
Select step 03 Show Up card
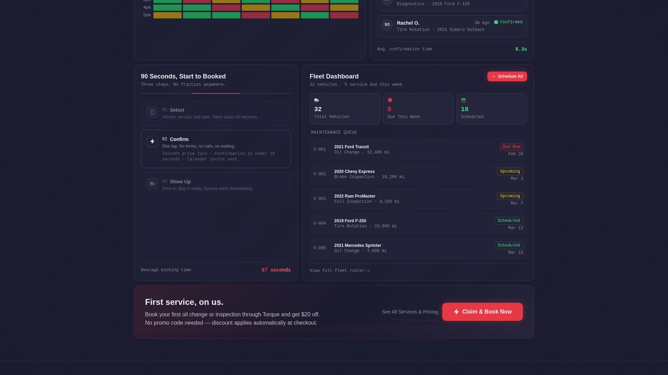[216, 185]
